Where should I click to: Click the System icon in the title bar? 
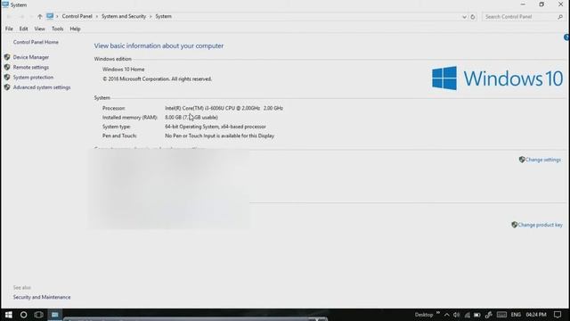click(x=5, y=4)
